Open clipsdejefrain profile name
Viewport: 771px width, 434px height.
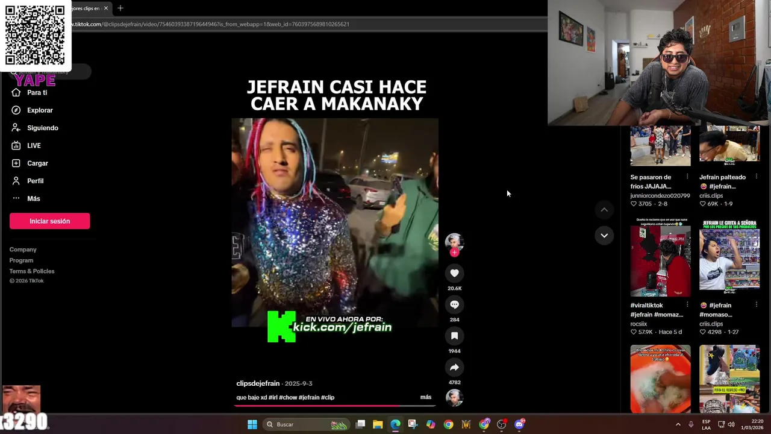[258, 383]
